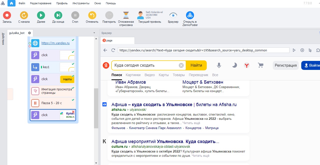The width and height of the screenshot is (320, 165).
Task: Click the browser URL address field
Action: (x=203, y=50)
